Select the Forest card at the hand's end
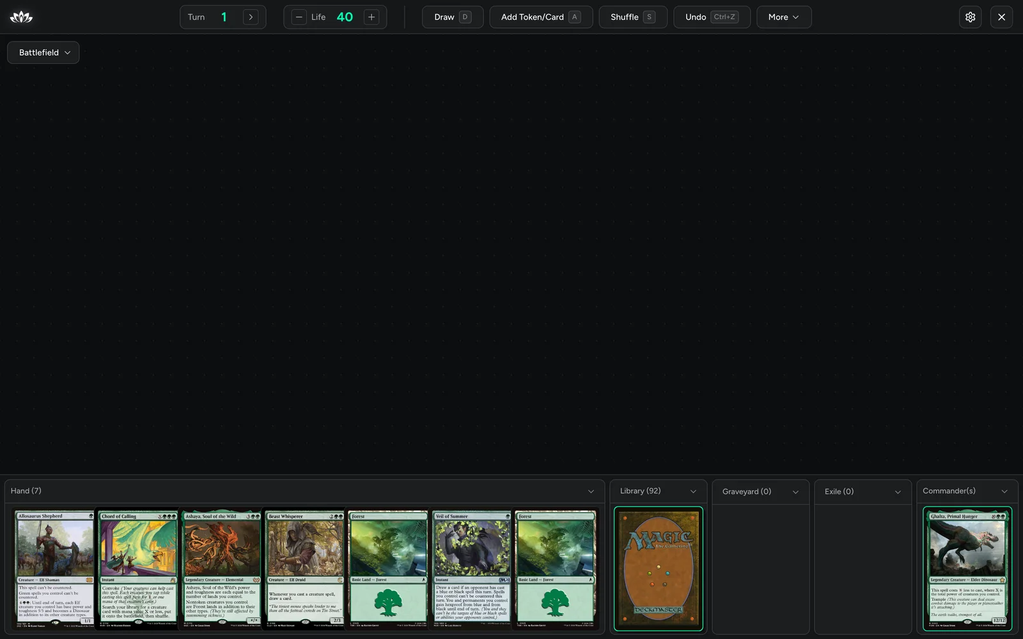 555,569
